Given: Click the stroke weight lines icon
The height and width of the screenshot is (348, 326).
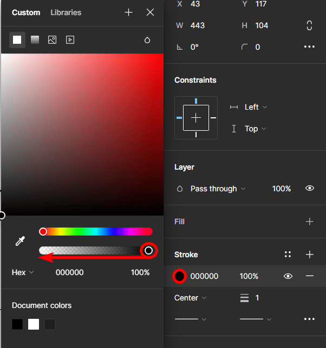Looking at the screenshot, I should 244,298.
